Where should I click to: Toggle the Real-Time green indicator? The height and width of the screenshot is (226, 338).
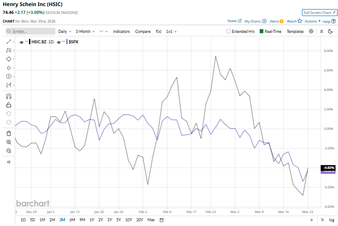click(x=261, y=31)
